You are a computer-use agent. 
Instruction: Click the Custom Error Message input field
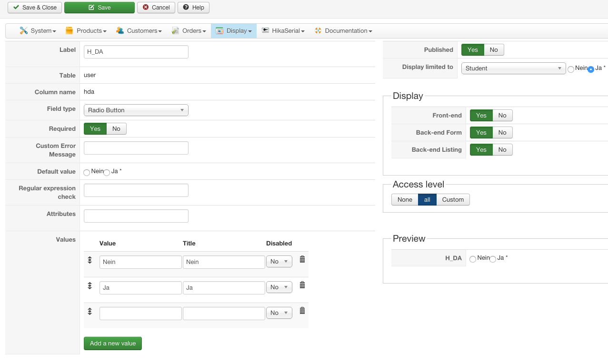point(136,148)
